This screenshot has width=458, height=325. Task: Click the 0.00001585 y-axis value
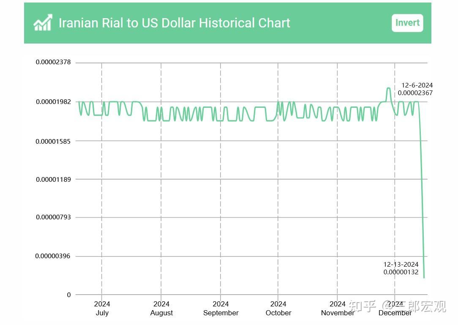click(x=53, y=141)
